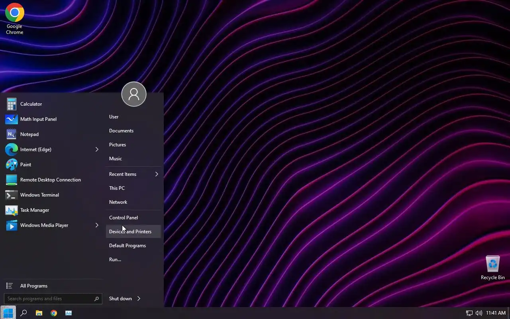The height and width of the screenshot is (319, 510).
Task: Expand the Recent Items submenu arrow
Action: pyautogui.click(x=157, y=174)
